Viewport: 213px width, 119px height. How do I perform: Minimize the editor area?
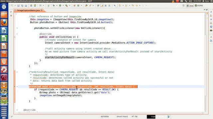tap(204, 10)
